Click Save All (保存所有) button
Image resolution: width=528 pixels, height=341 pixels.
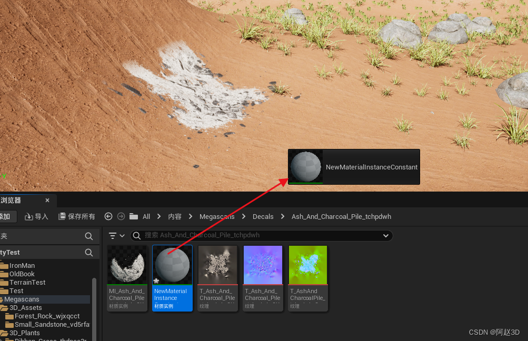(x=77, y=216)
